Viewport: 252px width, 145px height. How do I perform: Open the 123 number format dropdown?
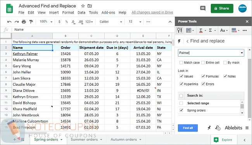(89, 22)
